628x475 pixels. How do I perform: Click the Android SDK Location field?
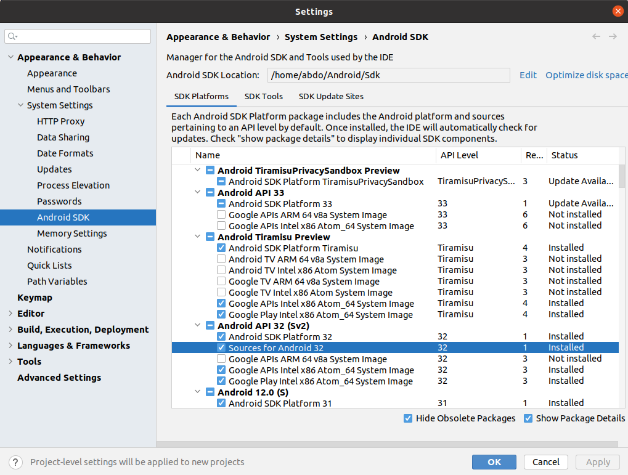(x=388, y=75)
